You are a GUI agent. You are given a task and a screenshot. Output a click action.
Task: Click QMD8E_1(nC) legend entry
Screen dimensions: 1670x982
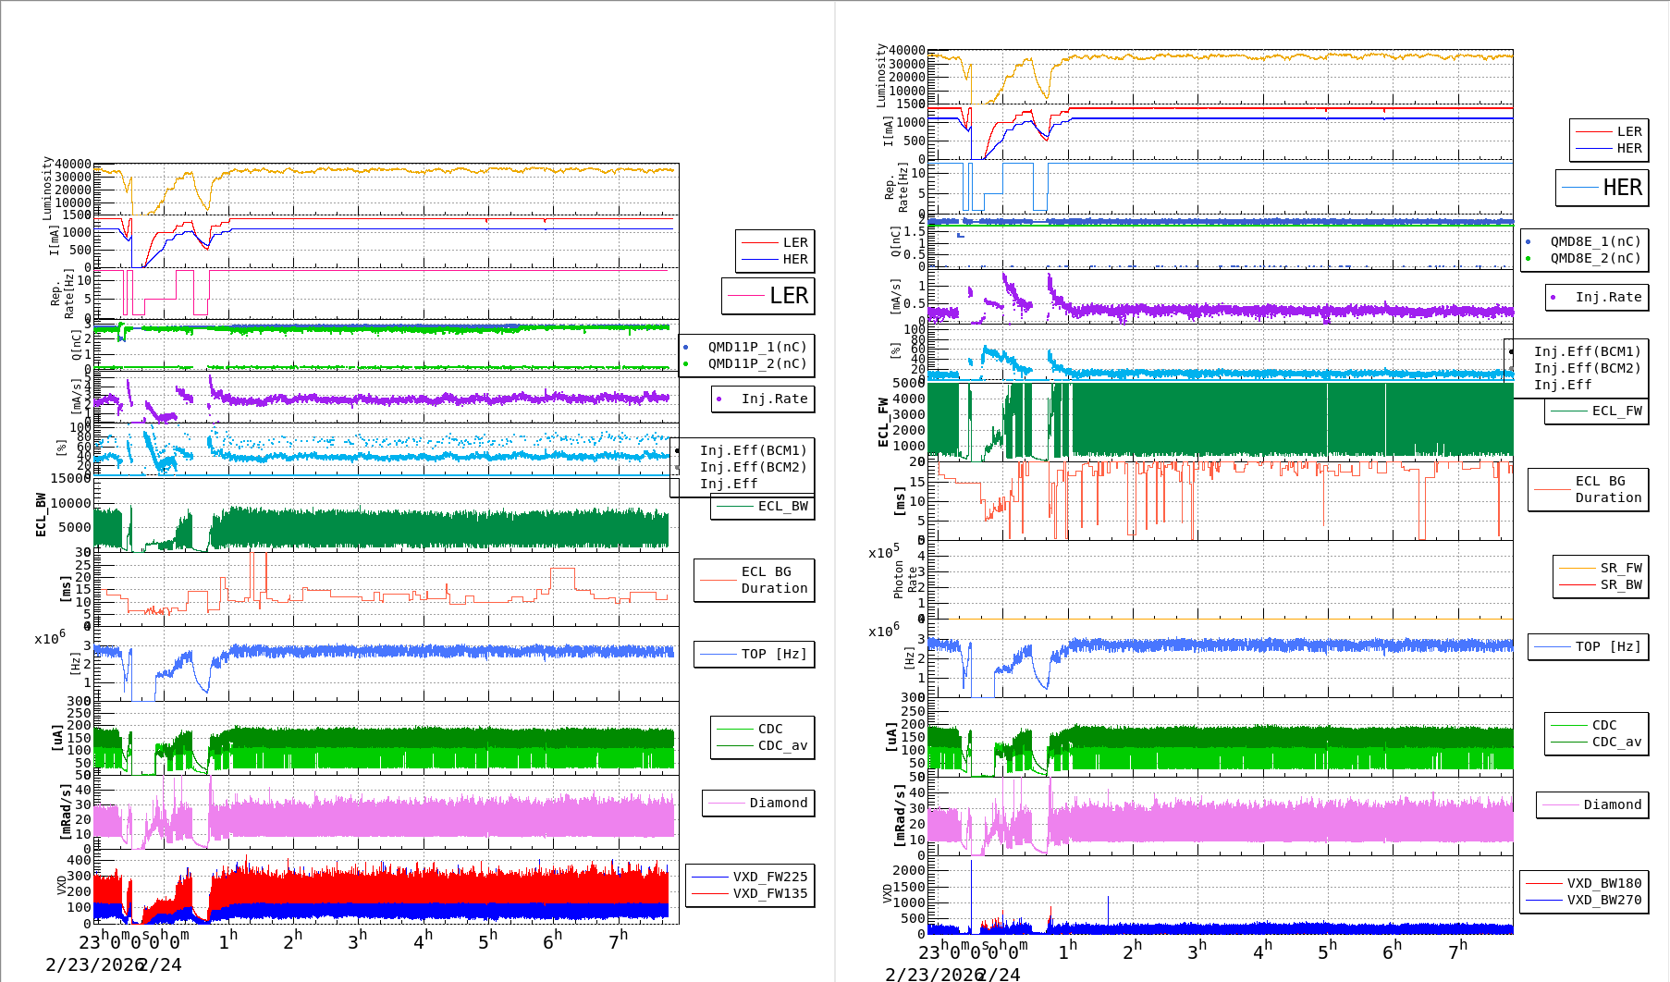1595,242
